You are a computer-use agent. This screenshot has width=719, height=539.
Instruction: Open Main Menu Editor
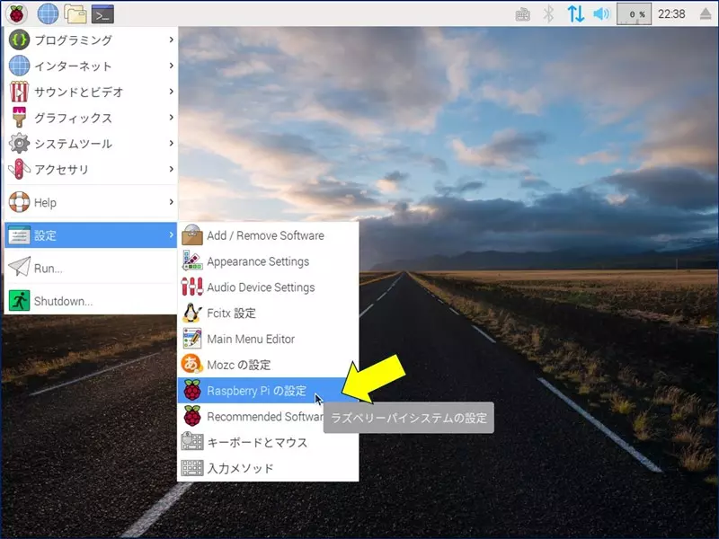coord(268,339)
